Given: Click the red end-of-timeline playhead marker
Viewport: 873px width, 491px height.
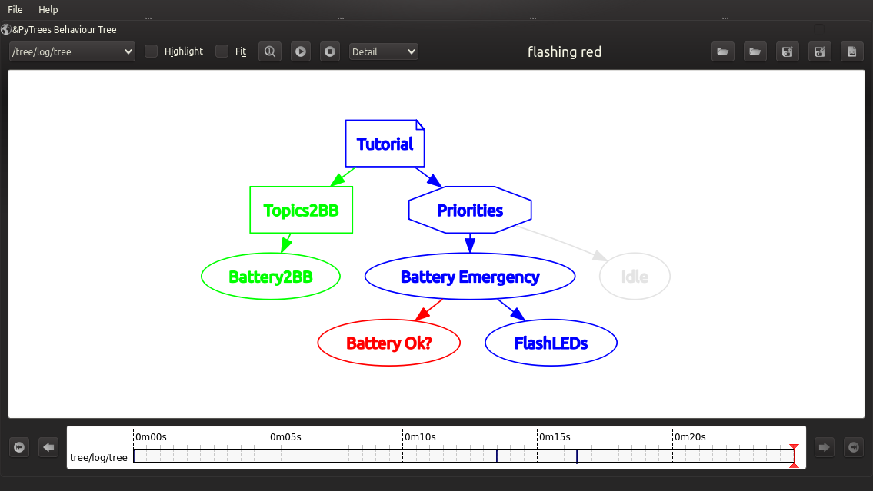Looking at the screenshot, I should [x=794, y=456].
